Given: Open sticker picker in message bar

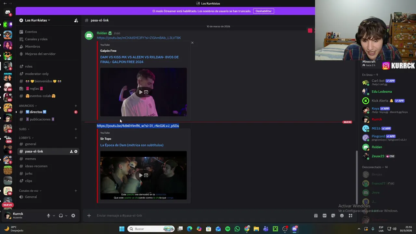Looking at the screenshot, I should point(333,215).
